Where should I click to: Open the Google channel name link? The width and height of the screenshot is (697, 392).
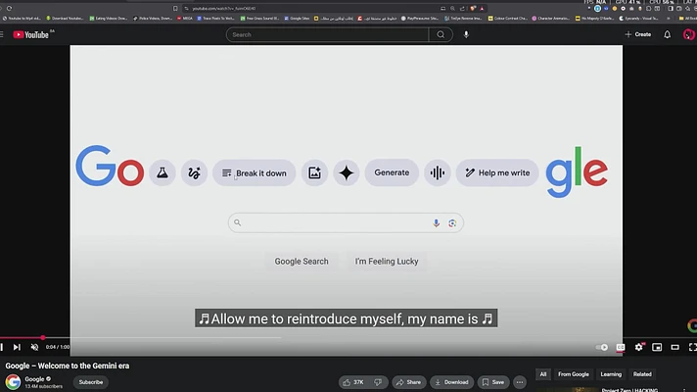[34, 379]
